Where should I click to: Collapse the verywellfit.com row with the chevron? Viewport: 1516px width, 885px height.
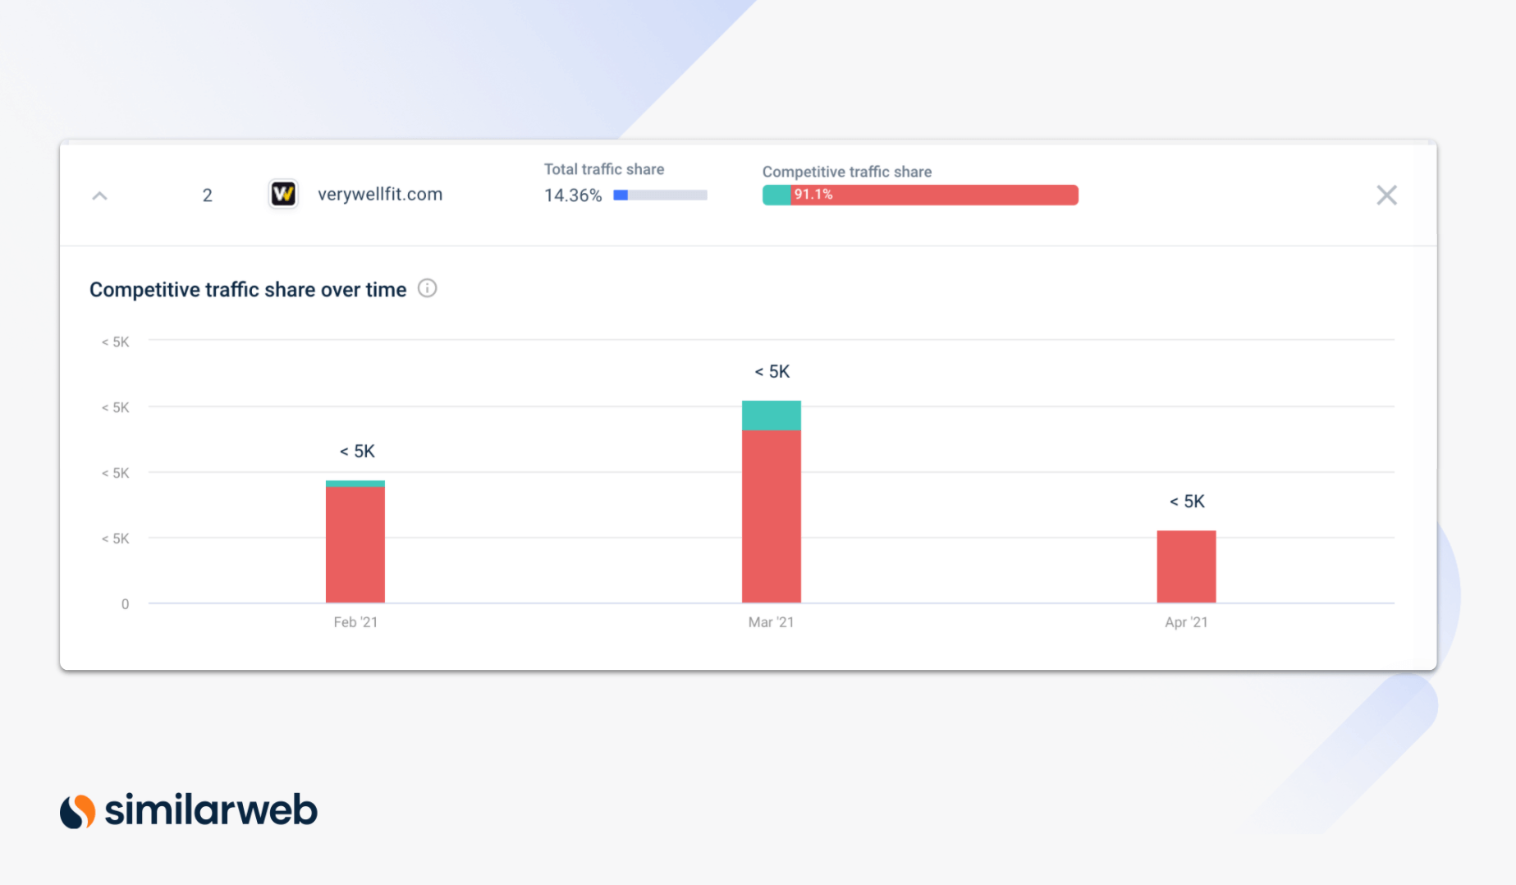point(99,195)
